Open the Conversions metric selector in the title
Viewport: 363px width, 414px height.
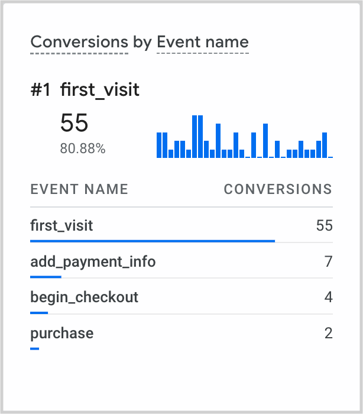(x=79, y=42)
